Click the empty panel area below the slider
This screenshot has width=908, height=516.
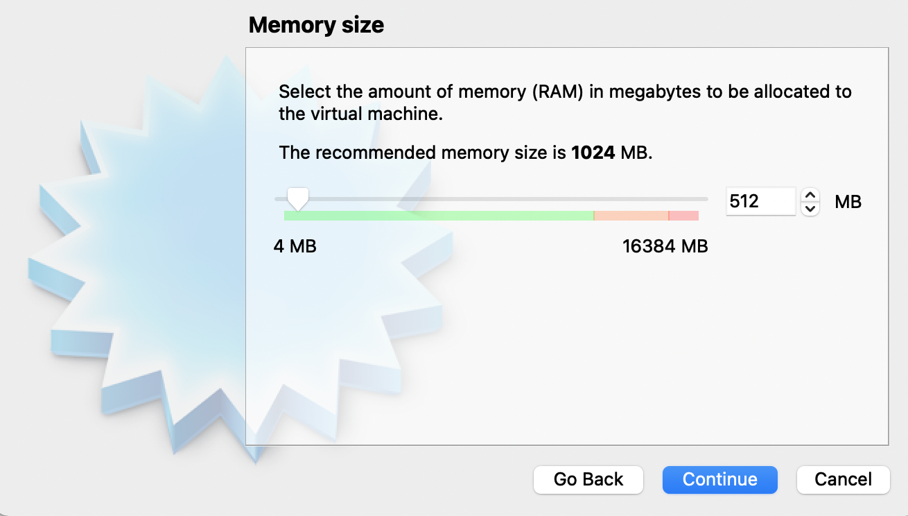tap(567, 347)
